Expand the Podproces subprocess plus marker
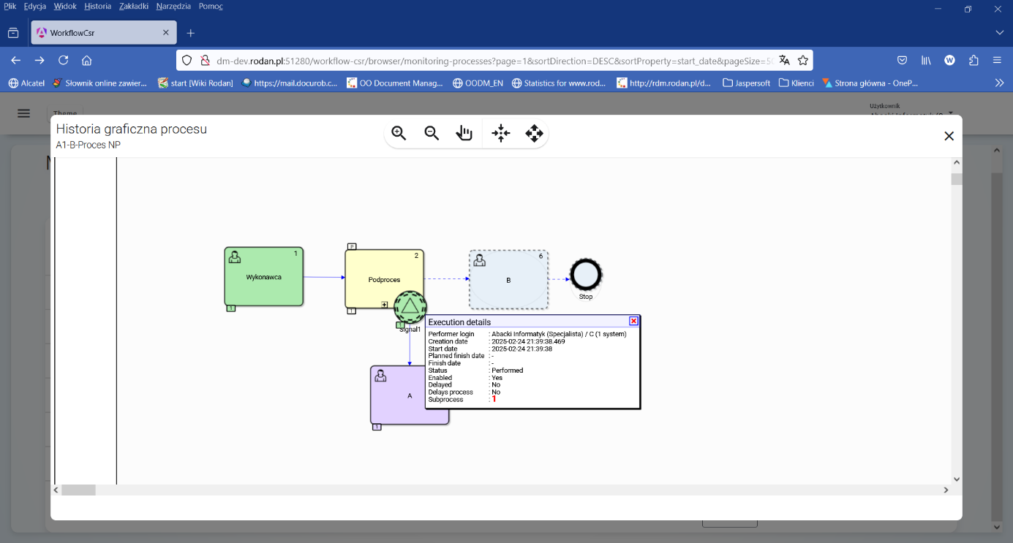Image resolution: width=1013 pixels, height=543 pixels. (x=383, y=303)
